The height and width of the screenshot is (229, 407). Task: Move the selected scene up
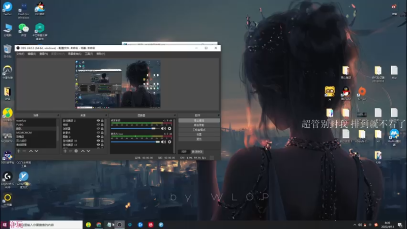(x=31, y=151)
